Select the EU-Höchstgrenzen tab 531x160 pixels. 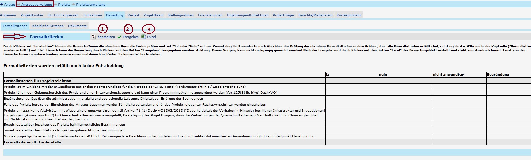pos(63,15)
